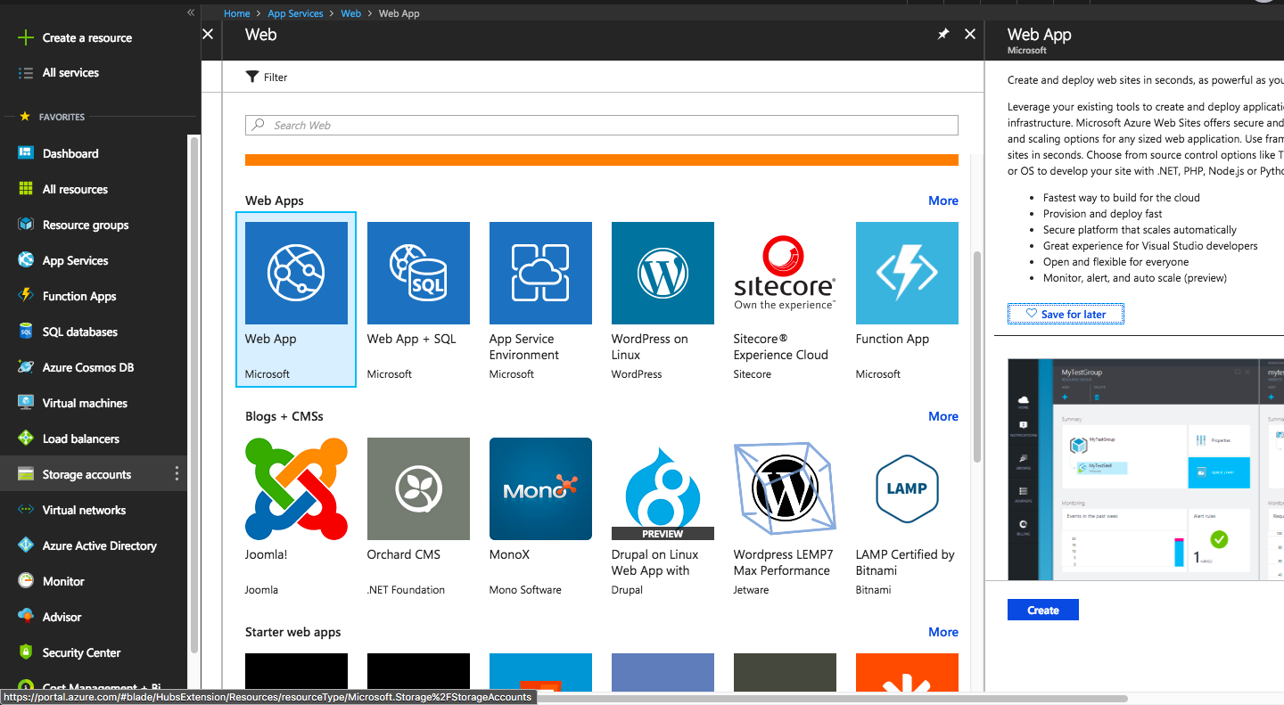The width and height of the screenshot is (1284, 705).
Task: Click the Create button
Action: click(x=1043, y=610)
